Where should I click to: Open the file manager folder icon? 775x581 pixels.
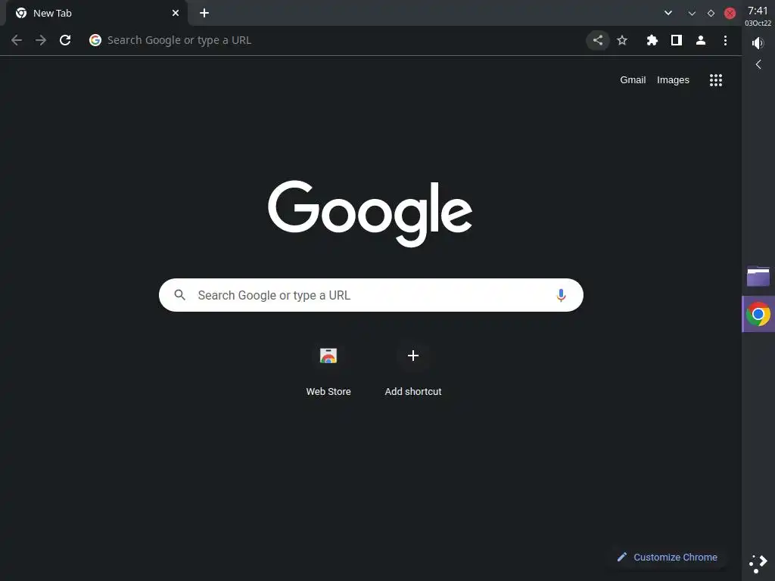coord(758,277)
